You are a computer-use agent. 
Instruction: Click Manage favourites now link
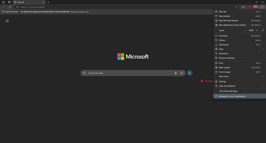[80, 12]
